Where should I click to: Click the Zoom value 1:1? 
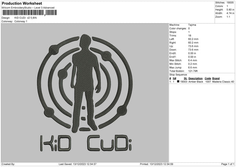click(228, 17)
